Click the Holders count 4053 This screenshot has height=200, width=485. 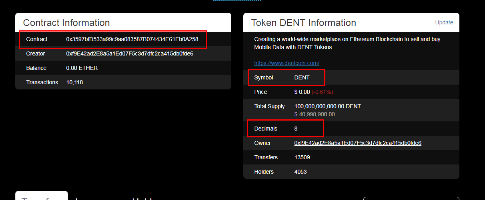301,172
